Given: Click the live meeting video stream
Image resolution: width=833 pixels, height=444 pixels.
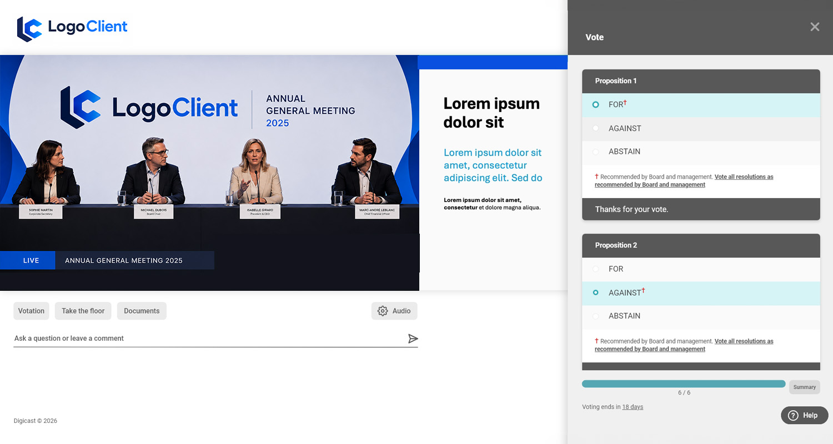Looking at the screenshot, I should pos(209,173).
